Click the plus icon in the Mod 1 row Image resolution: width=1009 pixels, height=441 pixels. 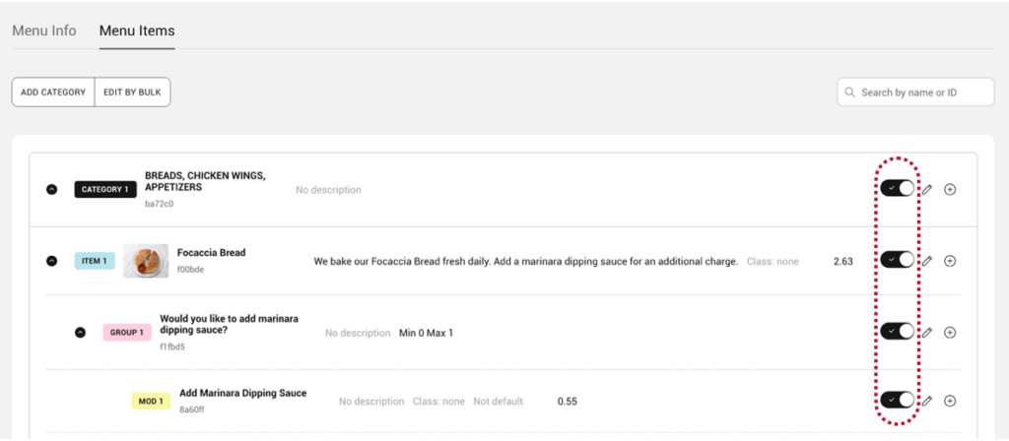click(950, 401)
